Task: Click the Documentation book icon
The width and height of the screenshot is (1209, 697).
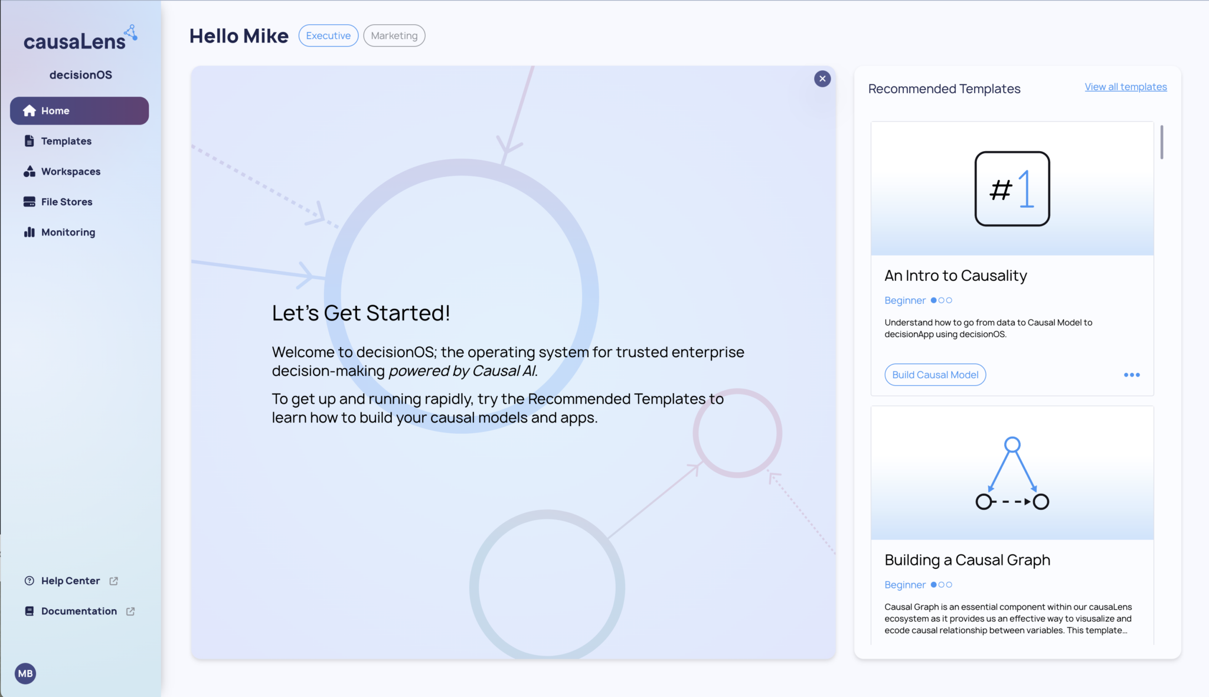Action: click(x=30, y=611)
